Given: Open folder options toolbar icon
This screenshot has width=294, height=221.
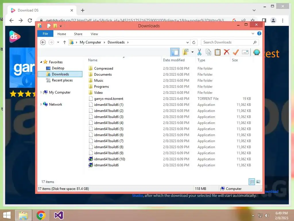Looking at the screenshot, I should pos(185,52).
